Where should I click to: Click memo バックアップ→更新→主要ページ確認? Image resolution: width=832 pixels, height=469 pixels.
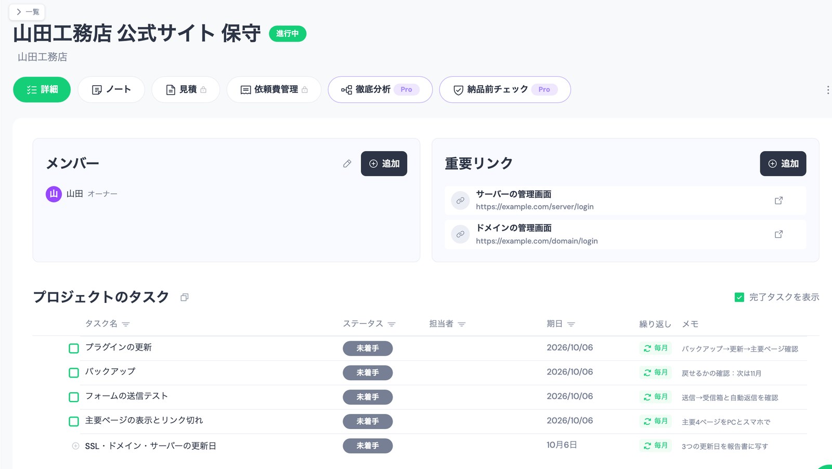click(739, 349)
